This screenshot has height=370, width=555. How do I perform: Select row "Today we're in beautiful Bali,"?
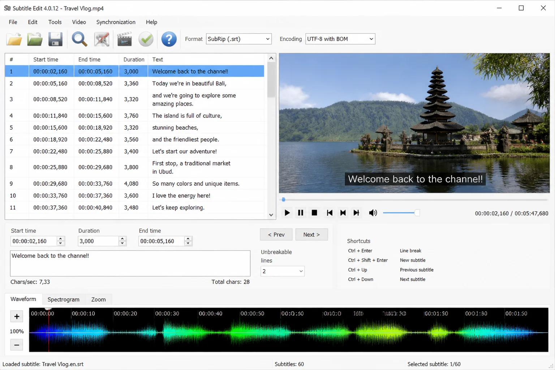click(x=134, y=83)
